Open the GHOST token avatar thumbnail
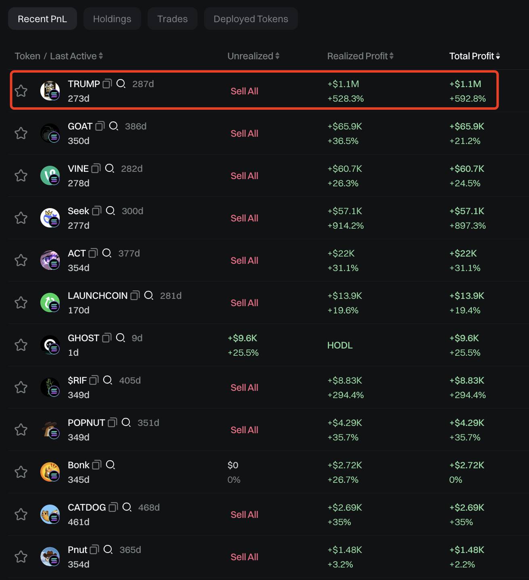529x580 pixels. [50, 345]
